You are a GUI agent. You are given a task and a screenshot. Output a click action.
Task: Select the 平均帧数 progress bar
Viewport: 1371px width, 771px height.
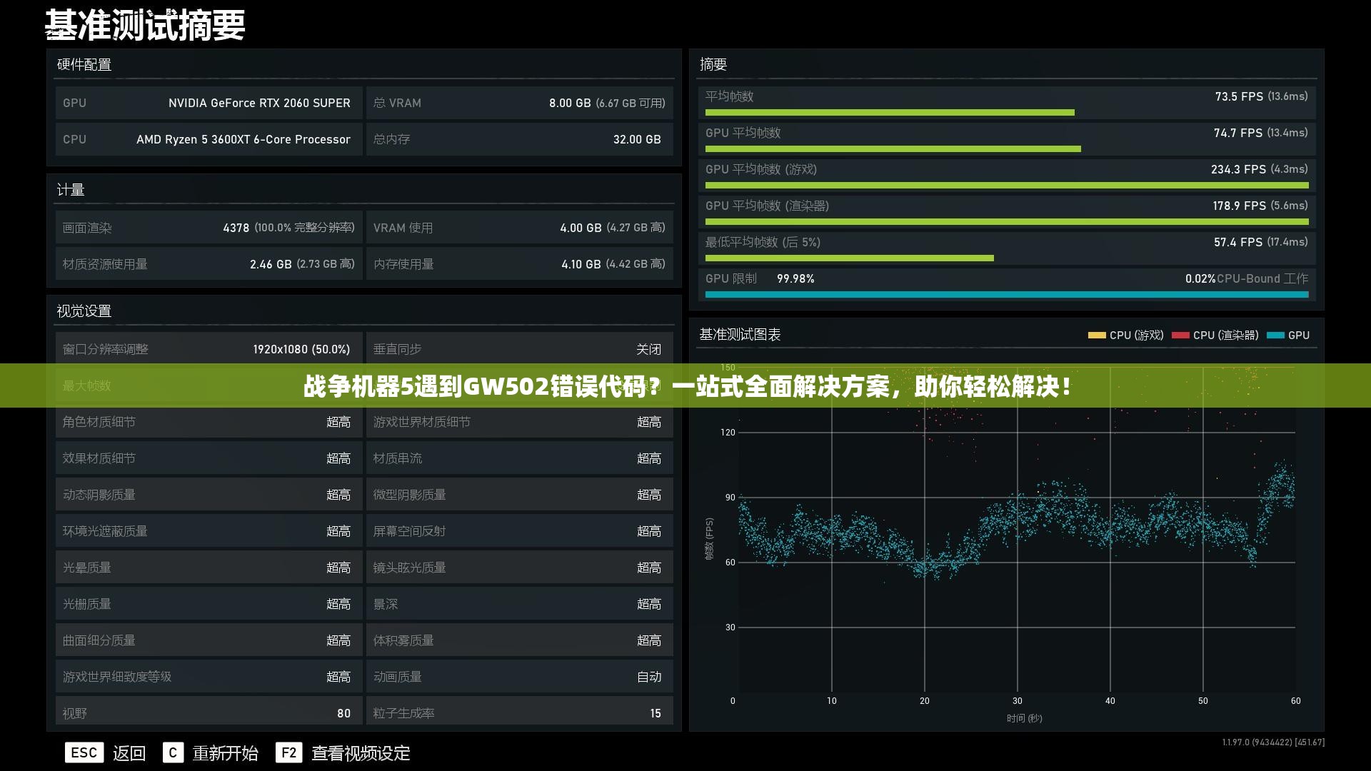pos(890,112)
